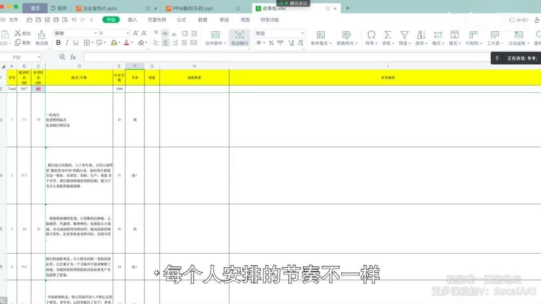Click the fx insert function icon
The image size is (541, 304).
(x=73, y=57)
